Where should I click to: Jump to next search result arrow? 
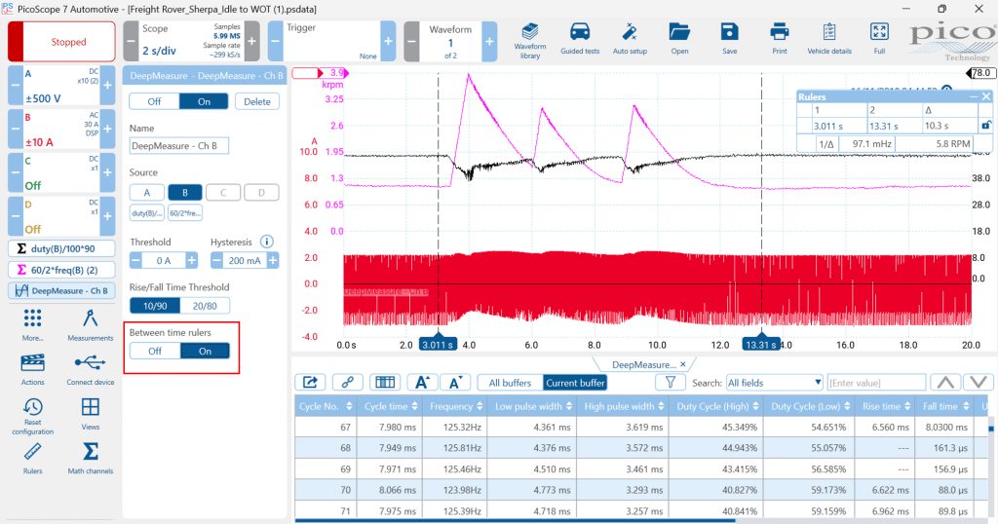pos(979,382)
